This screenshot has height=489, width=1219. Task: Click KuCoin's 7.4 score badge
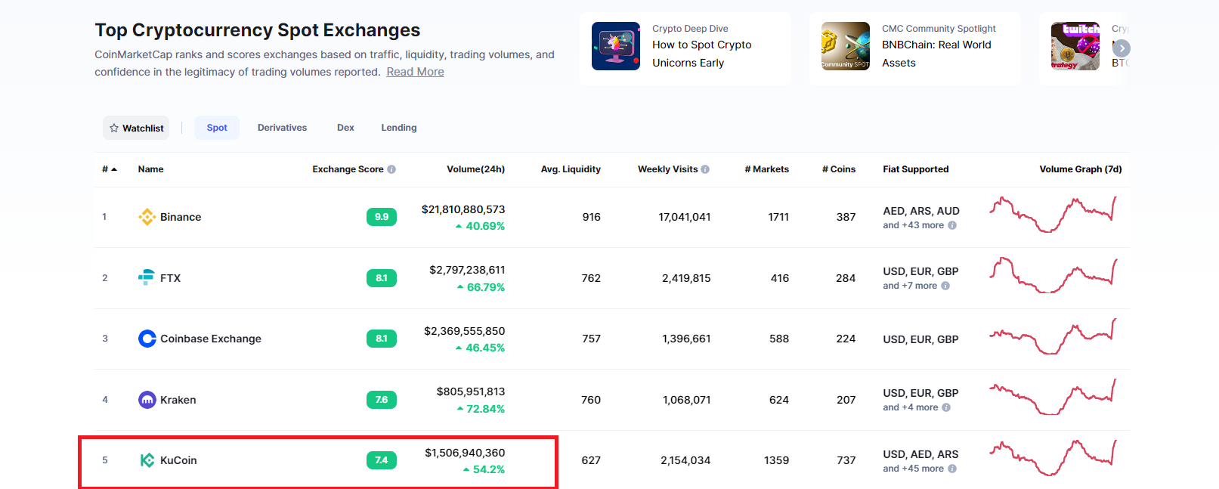[382, 460]
